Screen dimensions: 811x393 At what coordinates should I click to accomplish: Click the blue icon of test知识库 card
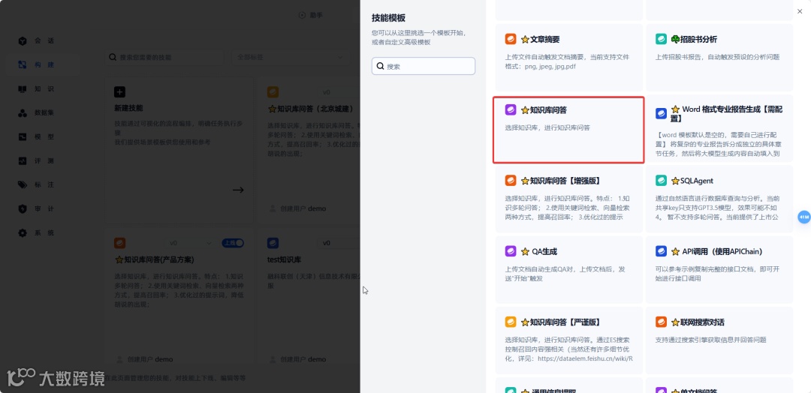click(273, 243)
